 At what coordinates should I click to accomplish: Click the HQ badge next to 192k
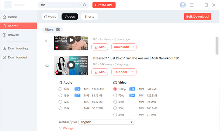pos(77,95)
